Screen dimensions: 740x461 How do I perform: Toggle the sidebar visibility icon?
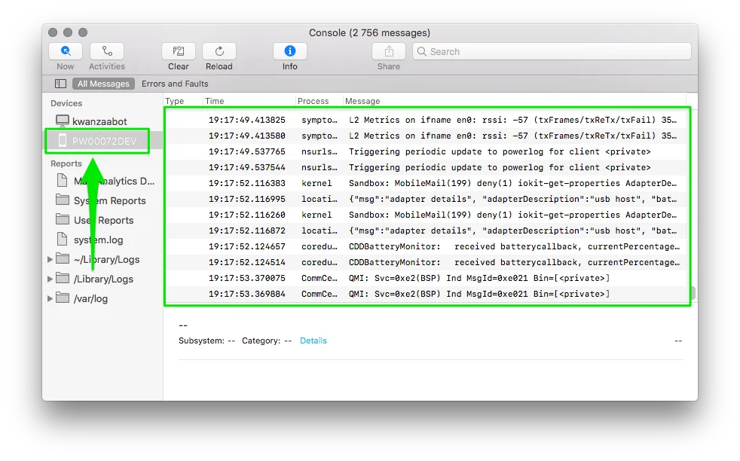60,83
